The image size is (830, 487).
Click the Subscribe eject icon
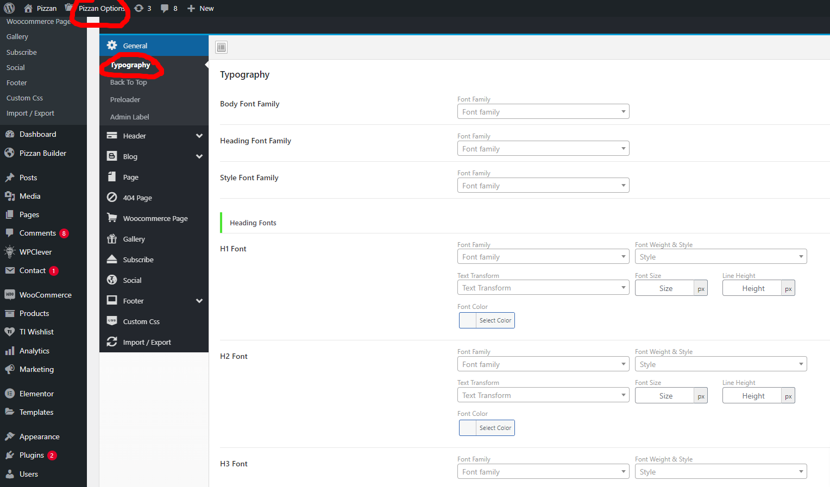tap(112, 259)
